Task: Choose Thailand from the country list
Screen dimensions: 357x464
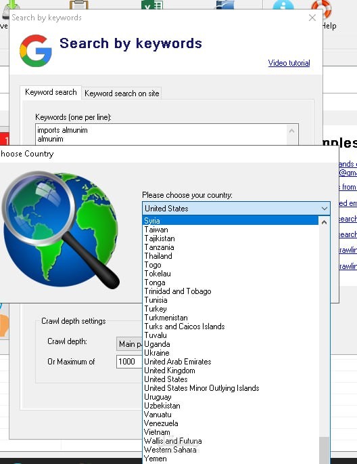Action: click(231, 256)
